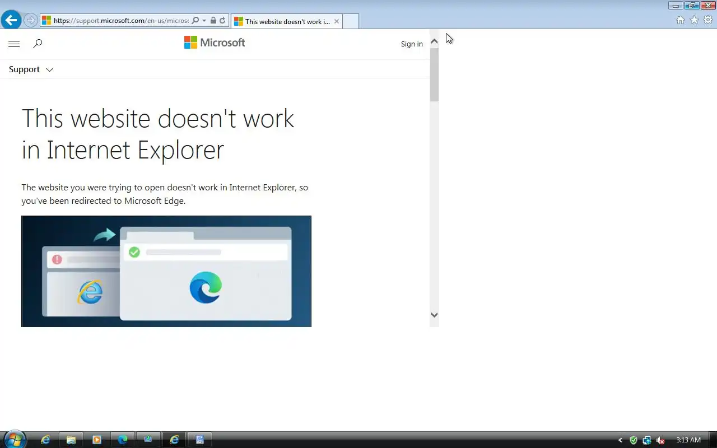Click the Forward navigation arrow
Viewport: 717px width, 448px height.
tap(31, 20)
